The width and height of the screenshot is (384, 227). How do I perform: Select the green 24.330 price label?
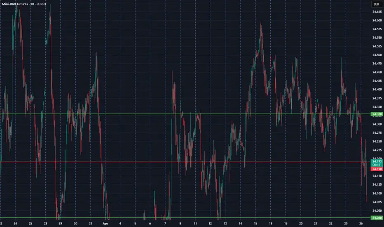tap(376, 114)
